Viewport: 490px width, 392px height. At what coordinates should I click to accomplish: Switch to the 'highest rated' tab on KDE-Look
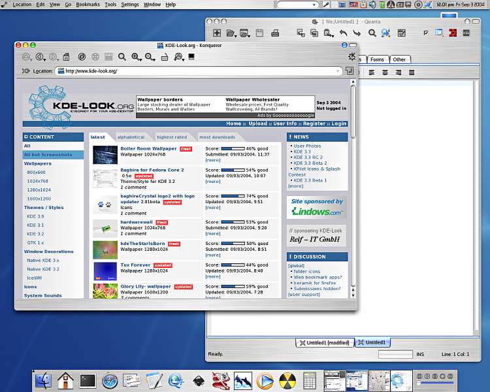point(172,137)
